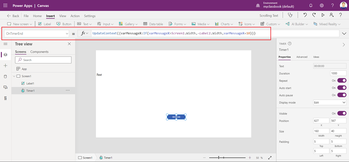Open the New screen dropdown
Viewport: 349px width, 162px height.
[x=20, y=24]
